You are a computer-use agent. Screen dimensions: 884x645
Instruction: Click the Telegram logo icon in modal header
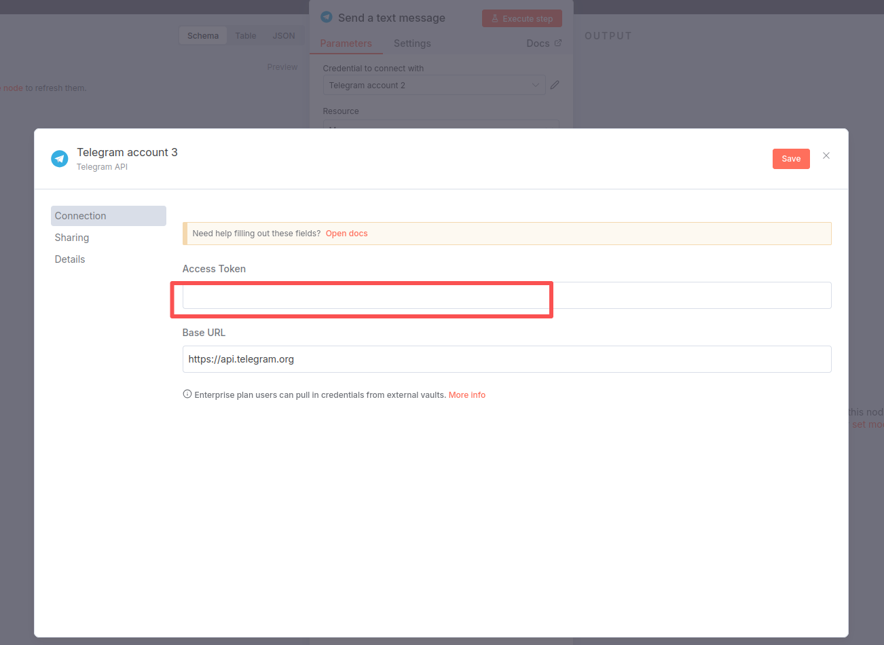60,159
